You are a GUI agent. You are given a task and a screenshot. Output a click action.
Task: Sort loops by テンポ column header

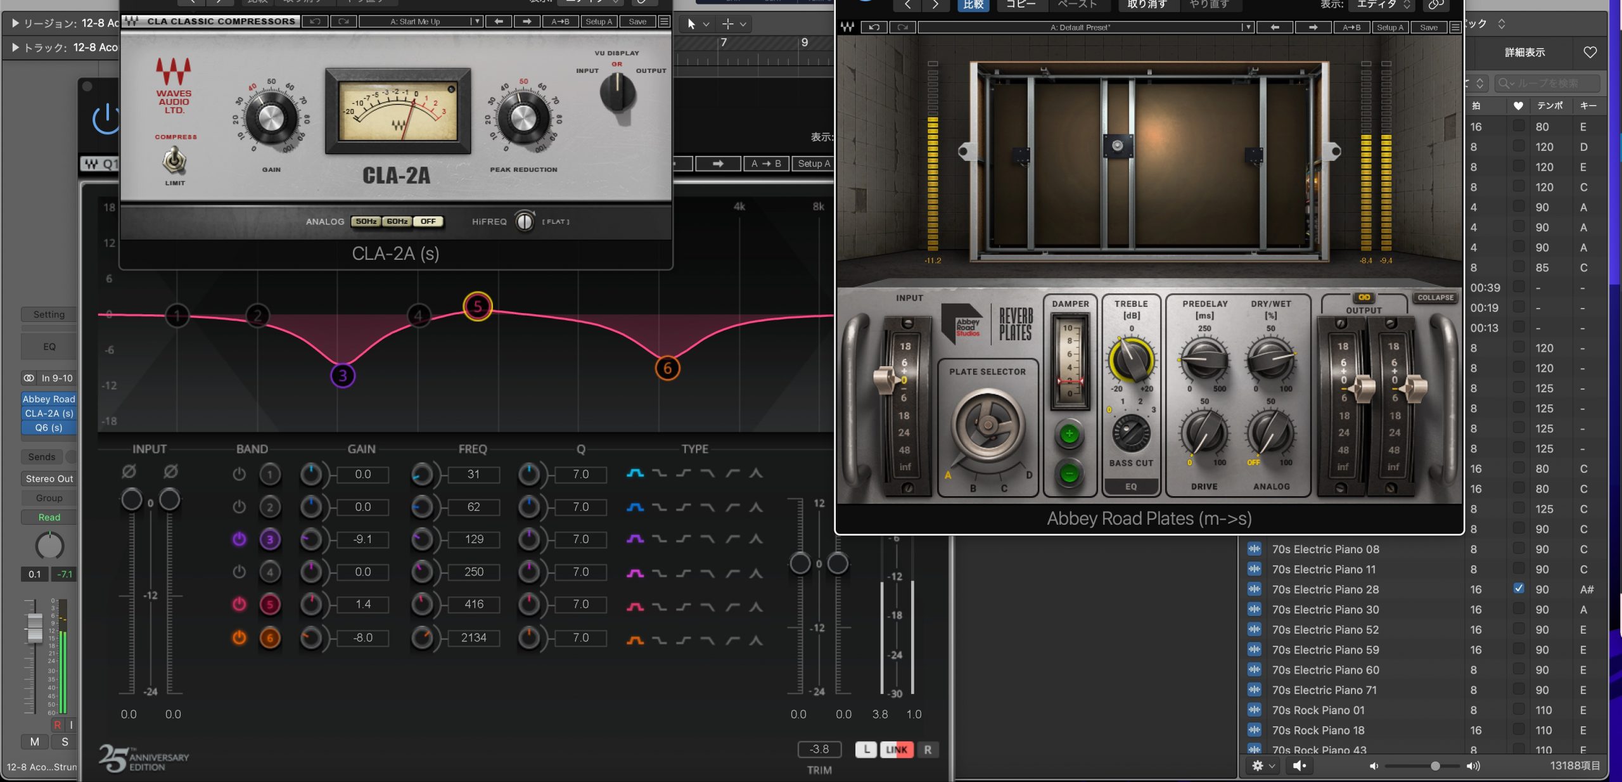[x=1550, y=106]
